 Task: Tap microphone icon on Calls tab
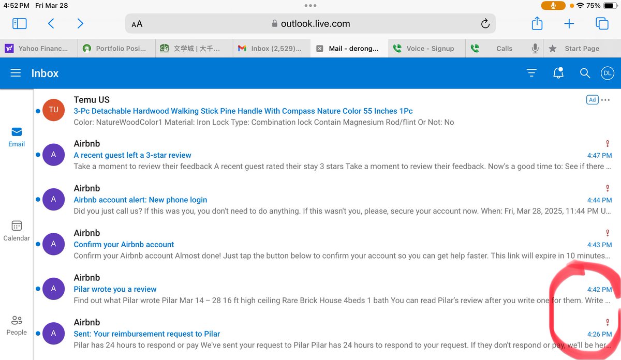tap(535, 48)
